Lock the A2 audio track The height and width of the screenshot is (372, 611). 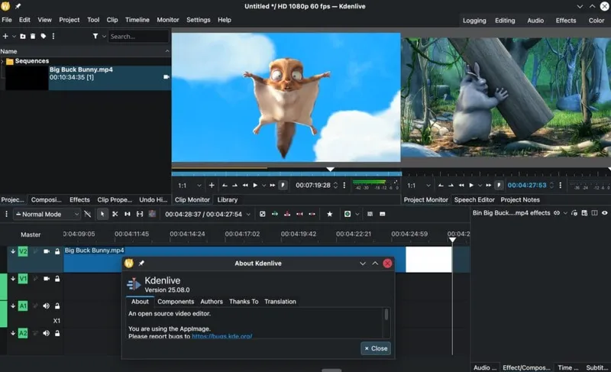pos(57,333)
